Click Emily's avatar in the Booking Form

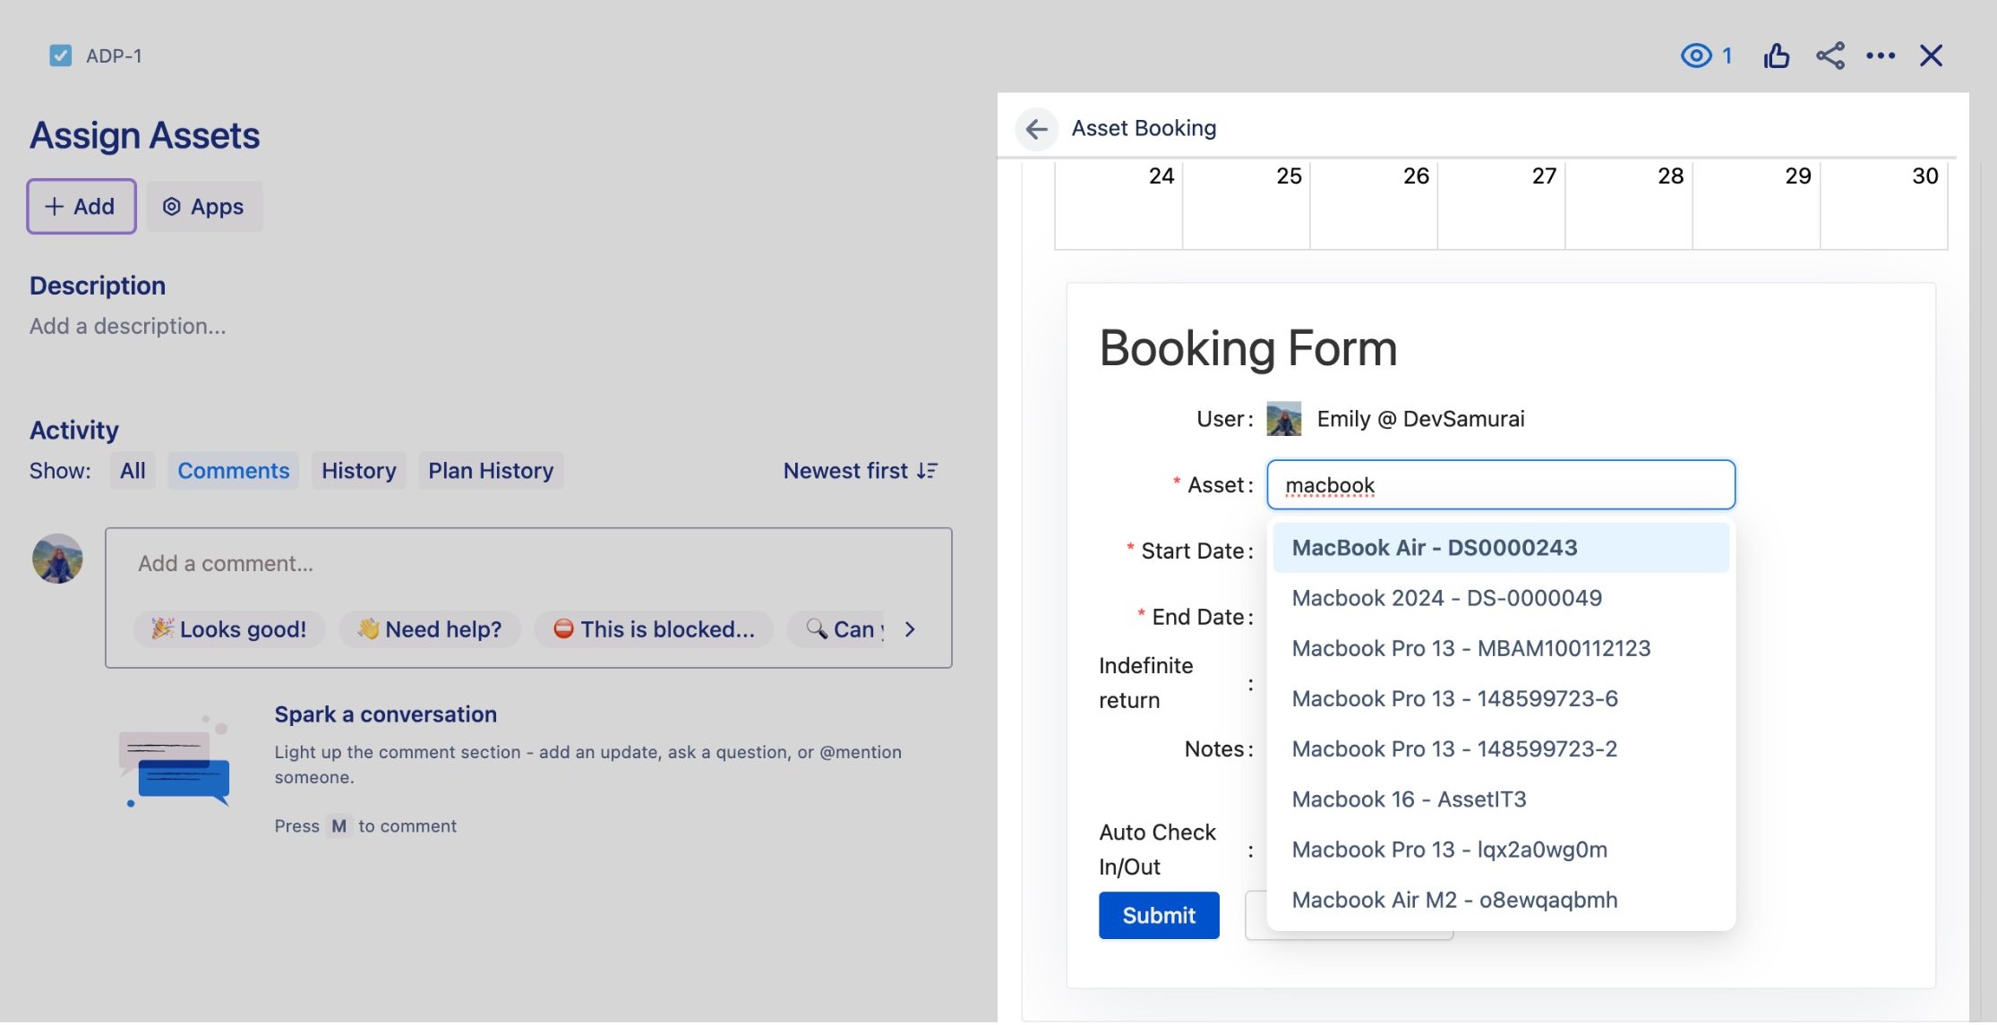[1282, 418]
